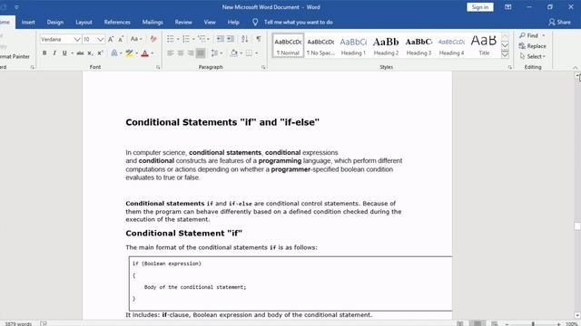Apply the Title style

pos(484,46)
